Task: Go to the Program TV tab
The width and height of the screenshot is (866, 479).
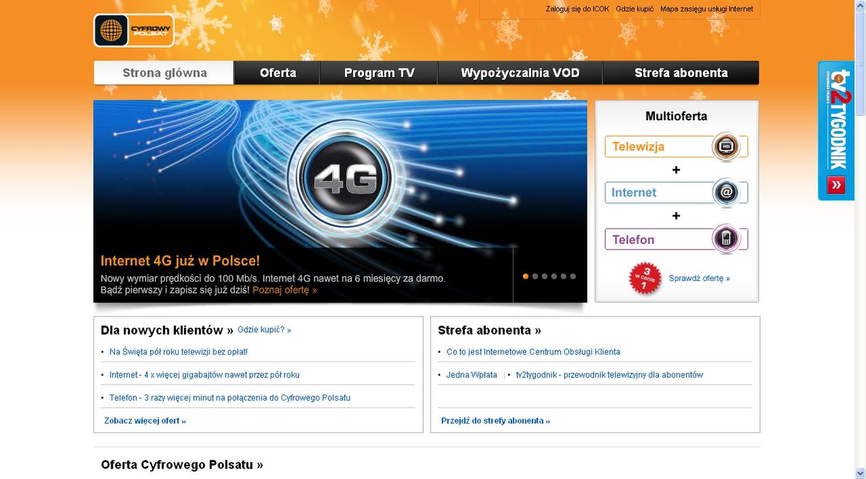Action: [379, 73]
